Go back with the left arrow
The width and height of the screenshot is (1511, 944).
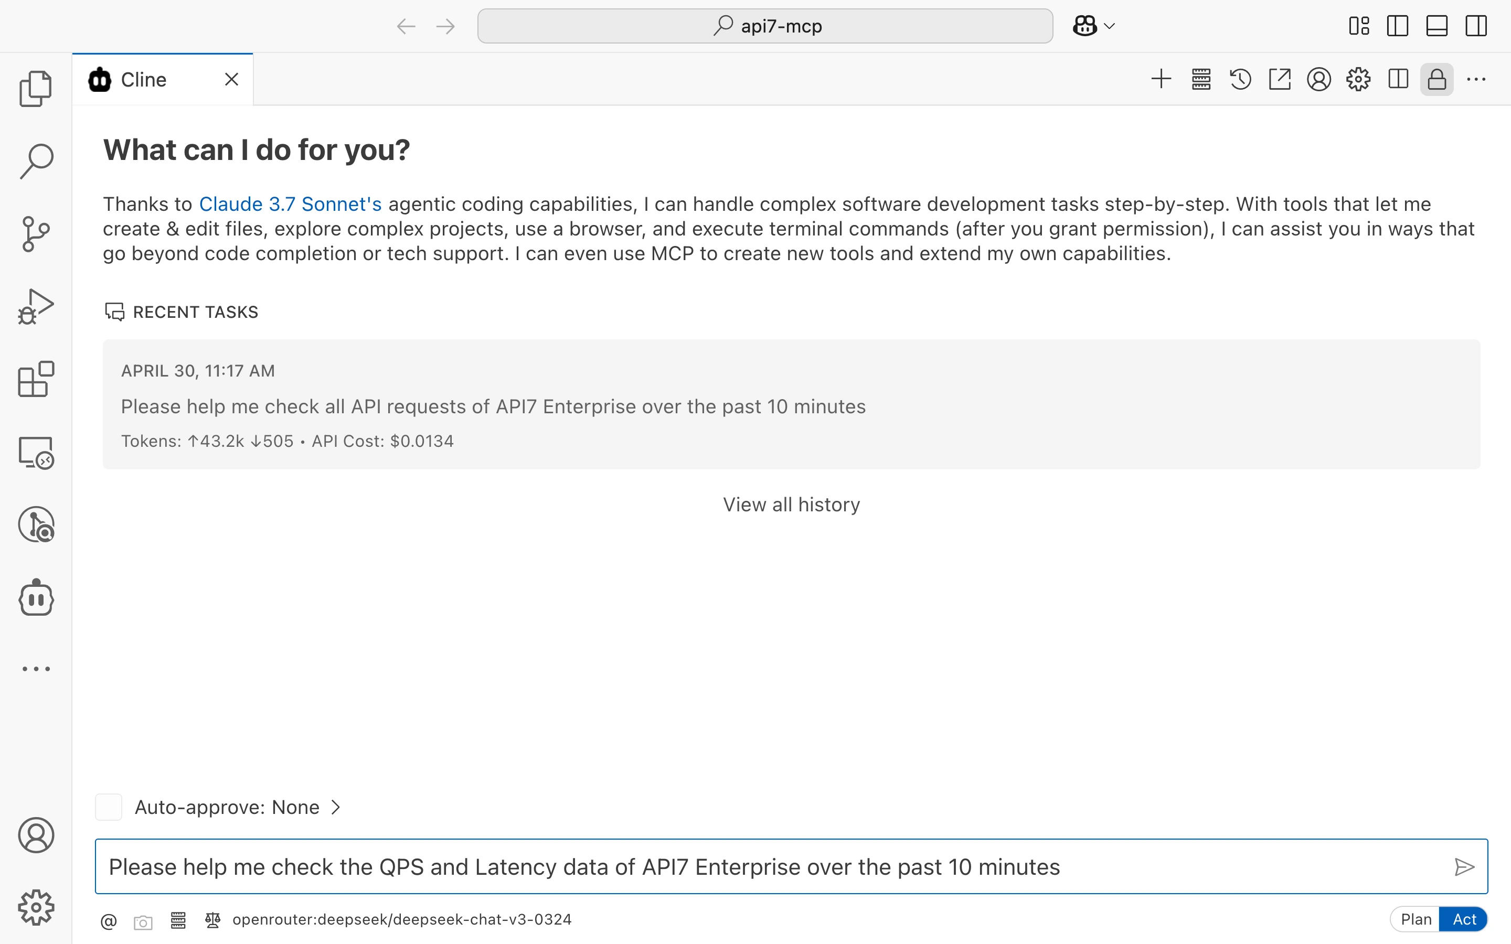point(406,26)
